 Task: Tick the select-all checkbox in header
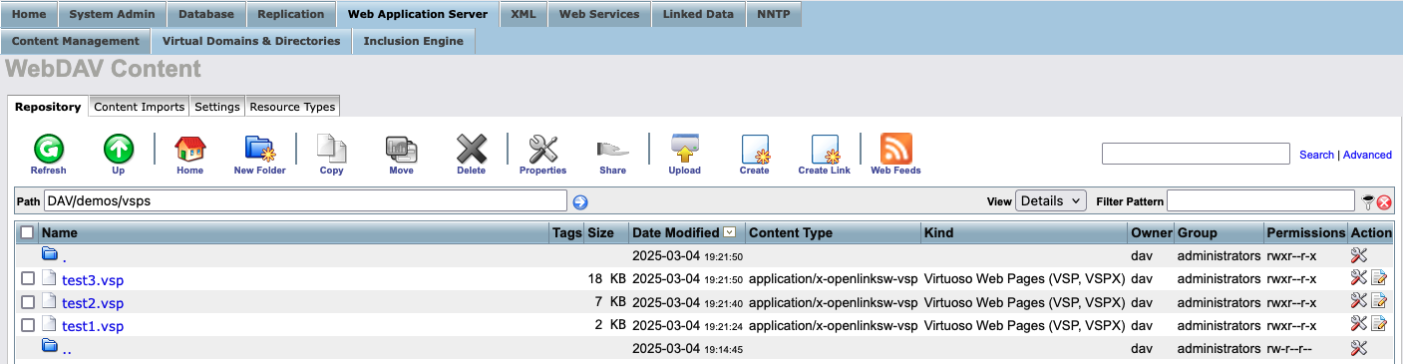(x=27, y=232)
